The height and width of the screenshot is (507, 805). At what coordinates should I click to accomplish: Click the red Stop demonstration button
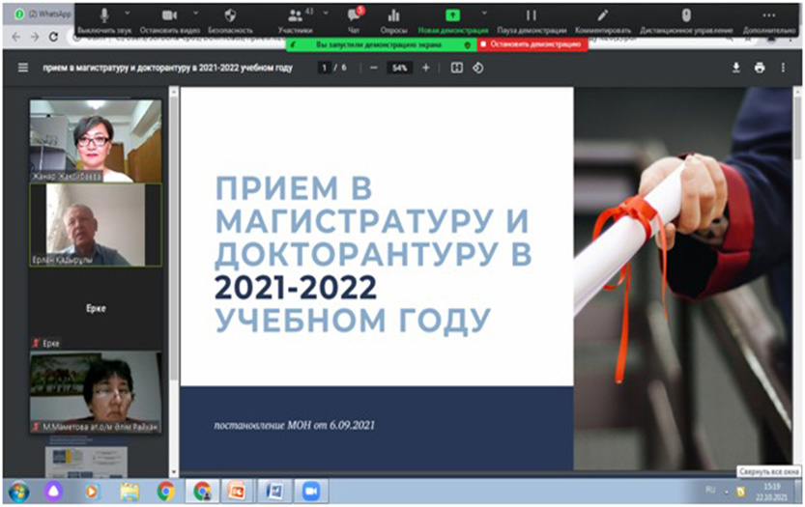(531, 44)
